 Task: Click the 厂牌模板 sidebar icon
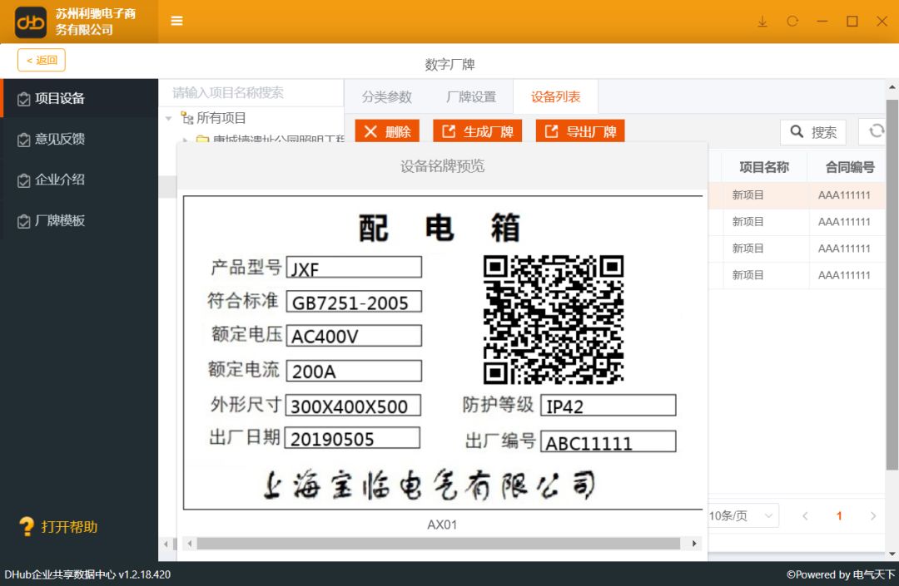point(23,221)
